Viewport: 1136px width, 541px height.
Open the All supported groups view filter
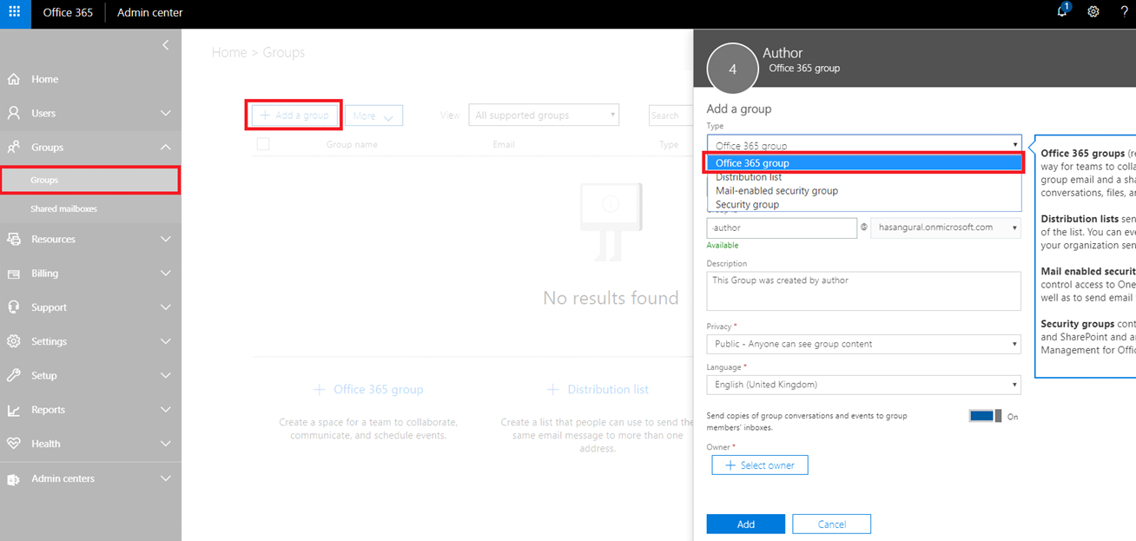(544, 115)
